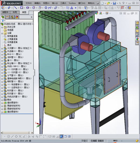Expand the 风选箱<1> component node

(2, 52)
